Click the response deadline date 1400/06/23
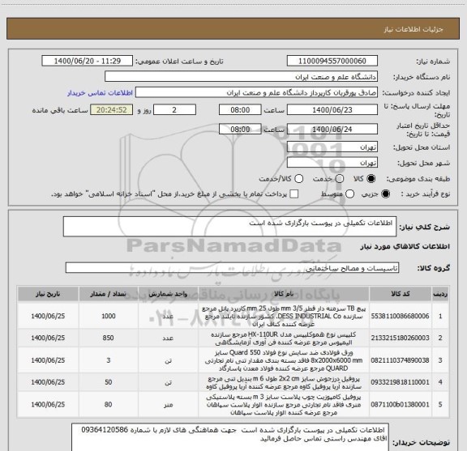467x451 pixels. click(x=332, y=110)
